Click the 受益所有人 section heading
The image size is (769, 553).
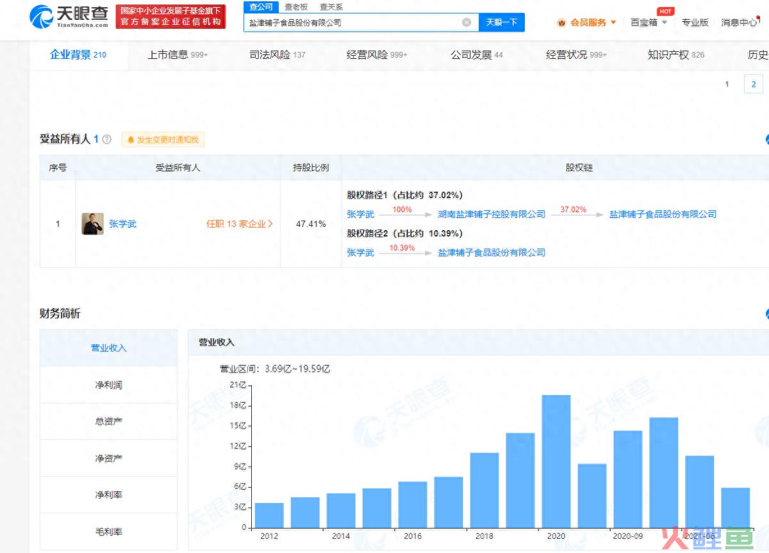click(65, 139)
